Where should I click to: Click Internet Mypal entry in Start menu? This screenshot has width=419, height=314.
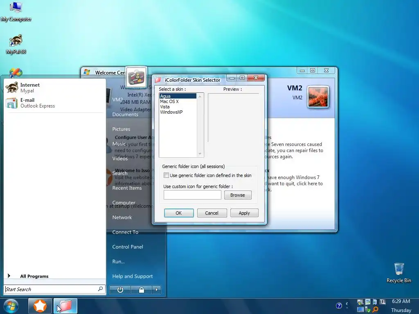[x=55, y=87]
